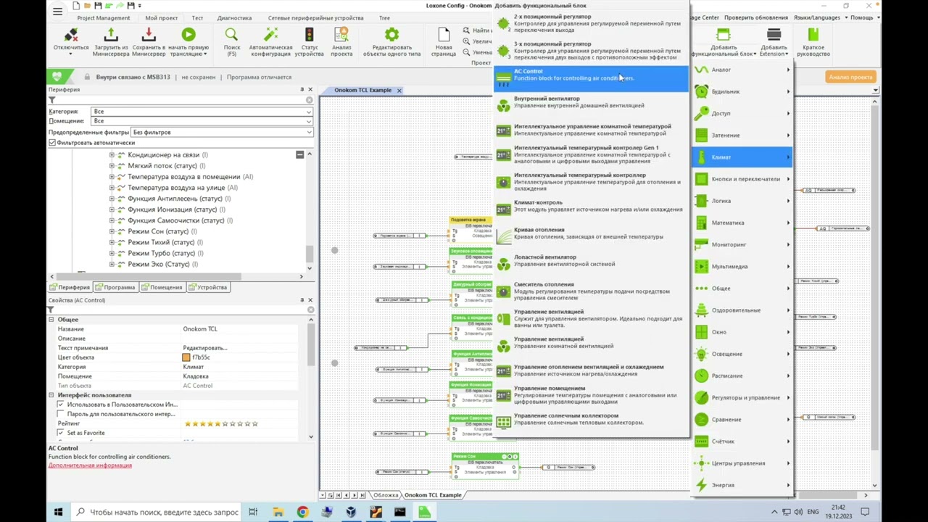Viewport: 928px width, 522px height.
Task: Toggle Использовать в Пользовательском Ин... checkbox
Action: [61, 405]
